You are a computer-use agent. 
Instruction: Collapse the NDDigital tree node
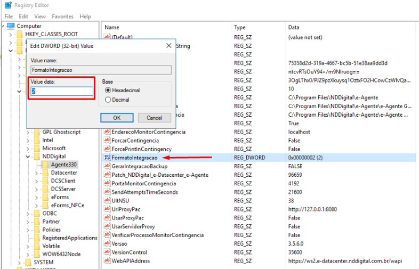pos(28,157)
